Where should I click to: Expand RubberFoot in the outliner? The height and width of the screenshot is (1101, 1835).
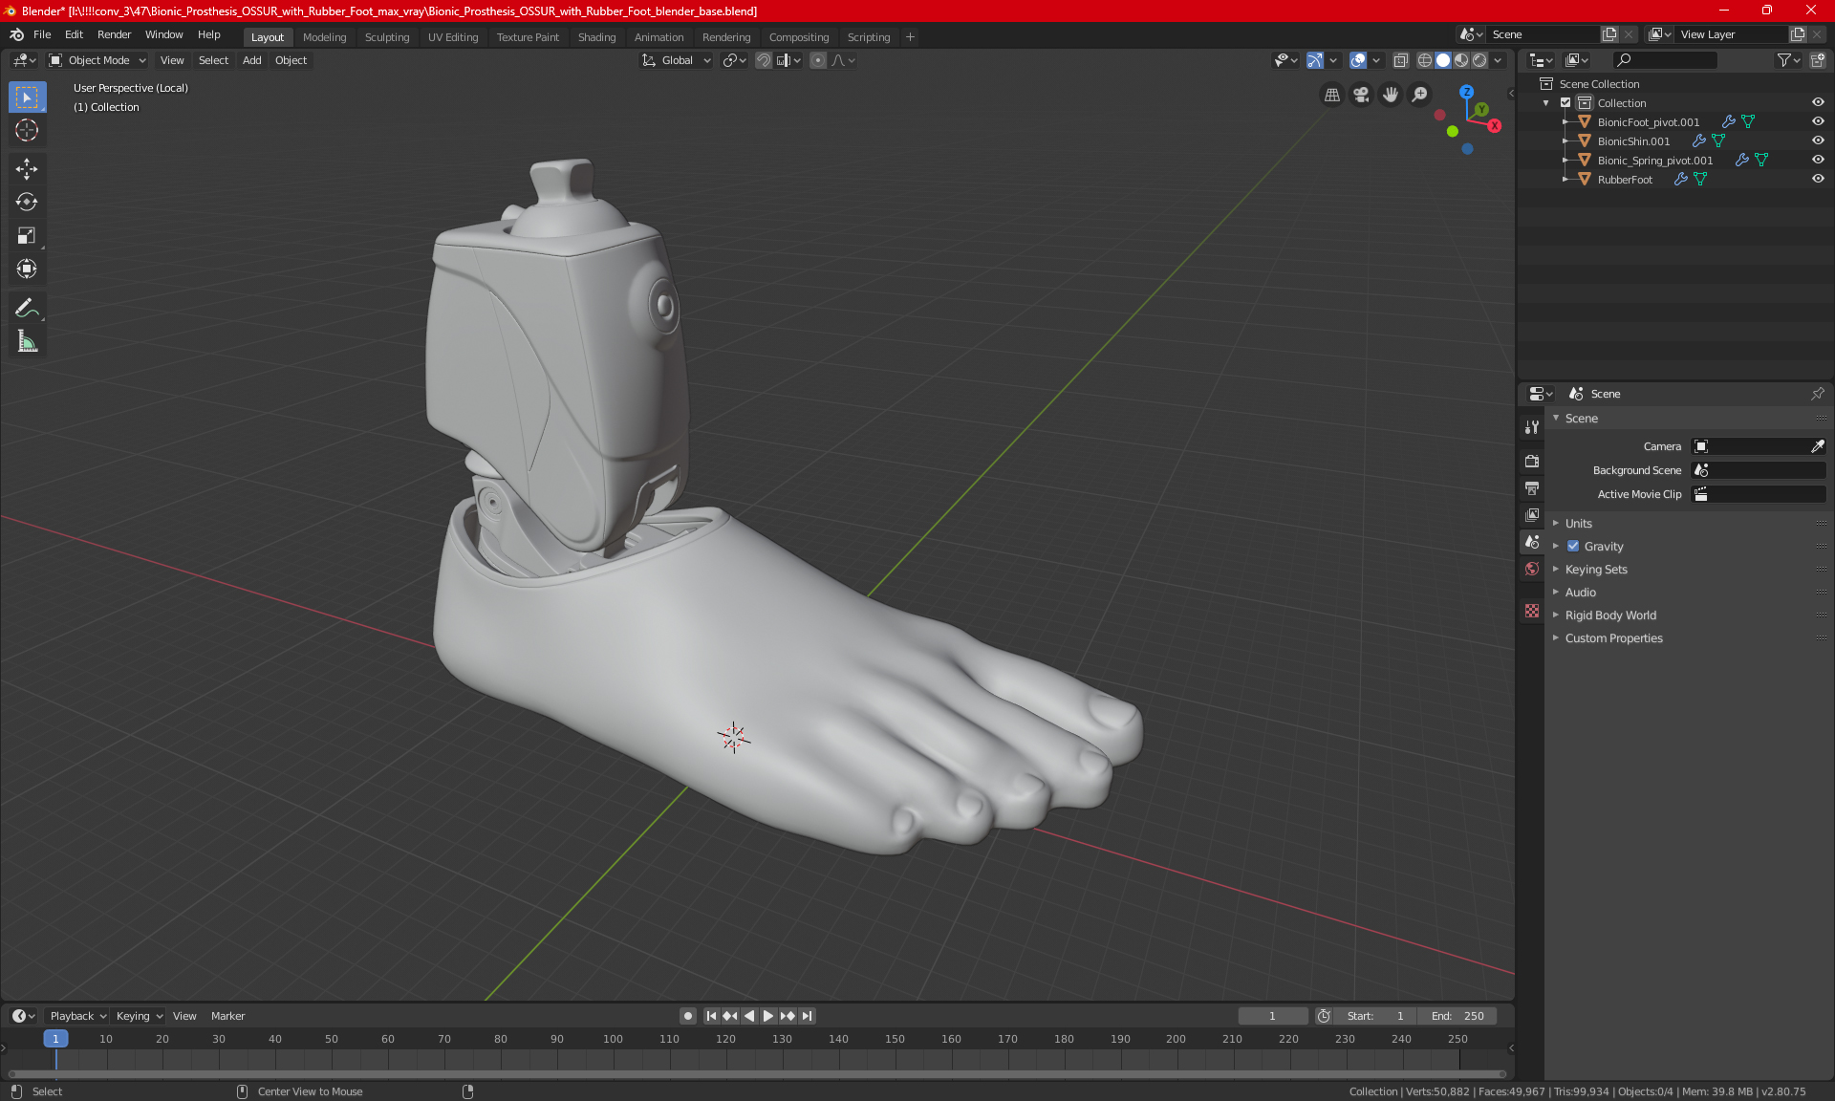pyautogui.click(x=1565, y=180)
